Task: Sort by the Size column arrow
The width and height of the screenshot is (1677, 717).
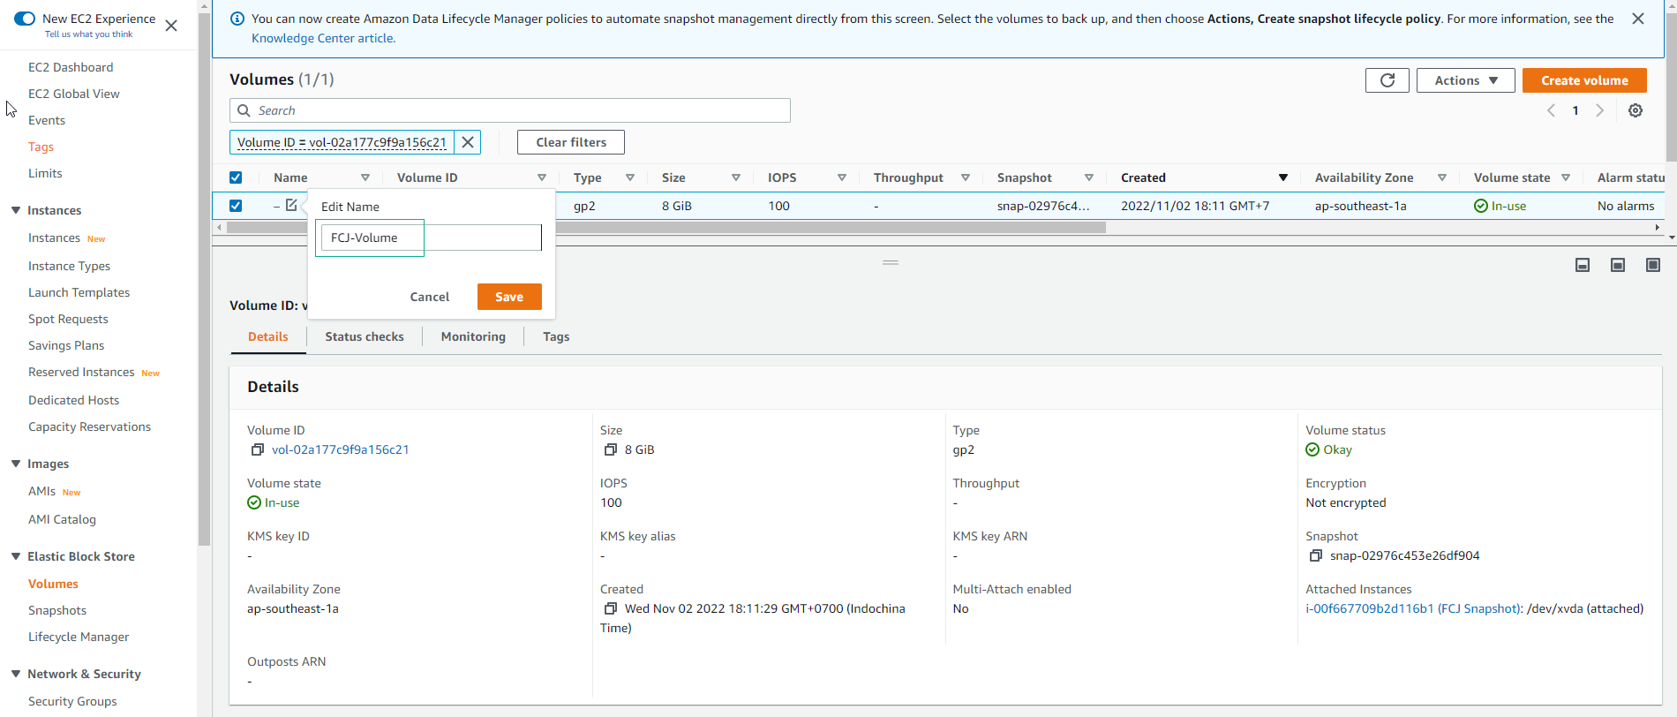Action: 736,177
